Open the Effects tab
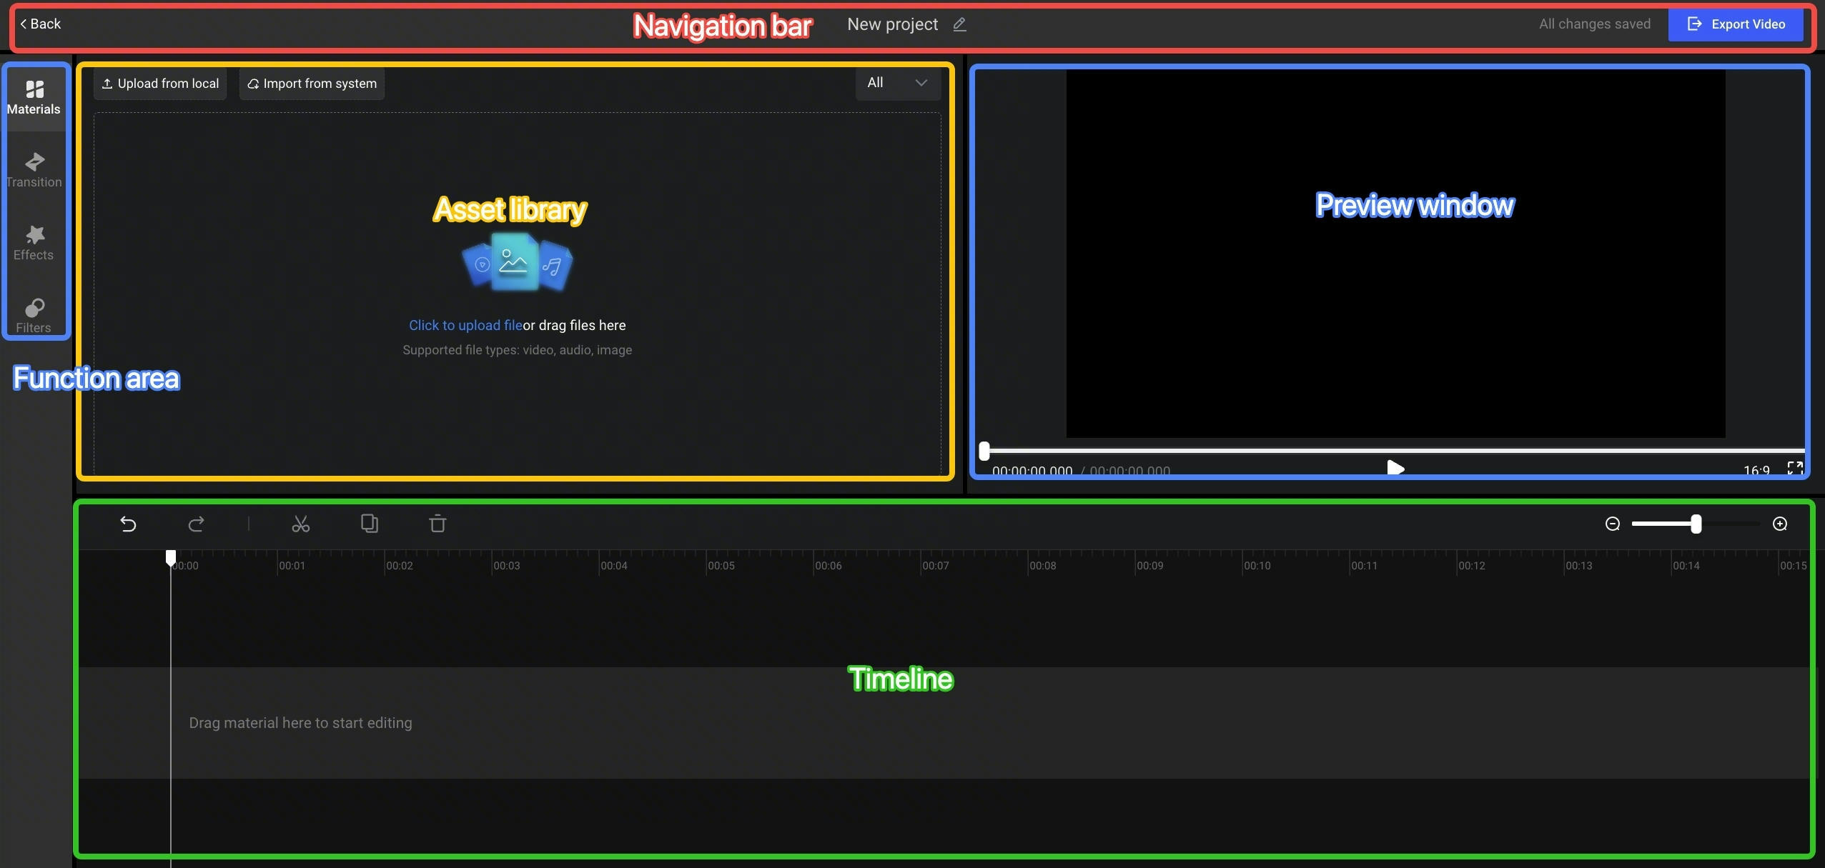 (34, 243)
